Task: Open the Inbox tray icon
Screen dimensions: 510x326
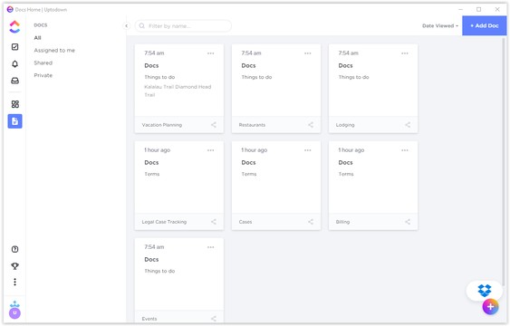Action: [x=15, y=81]
